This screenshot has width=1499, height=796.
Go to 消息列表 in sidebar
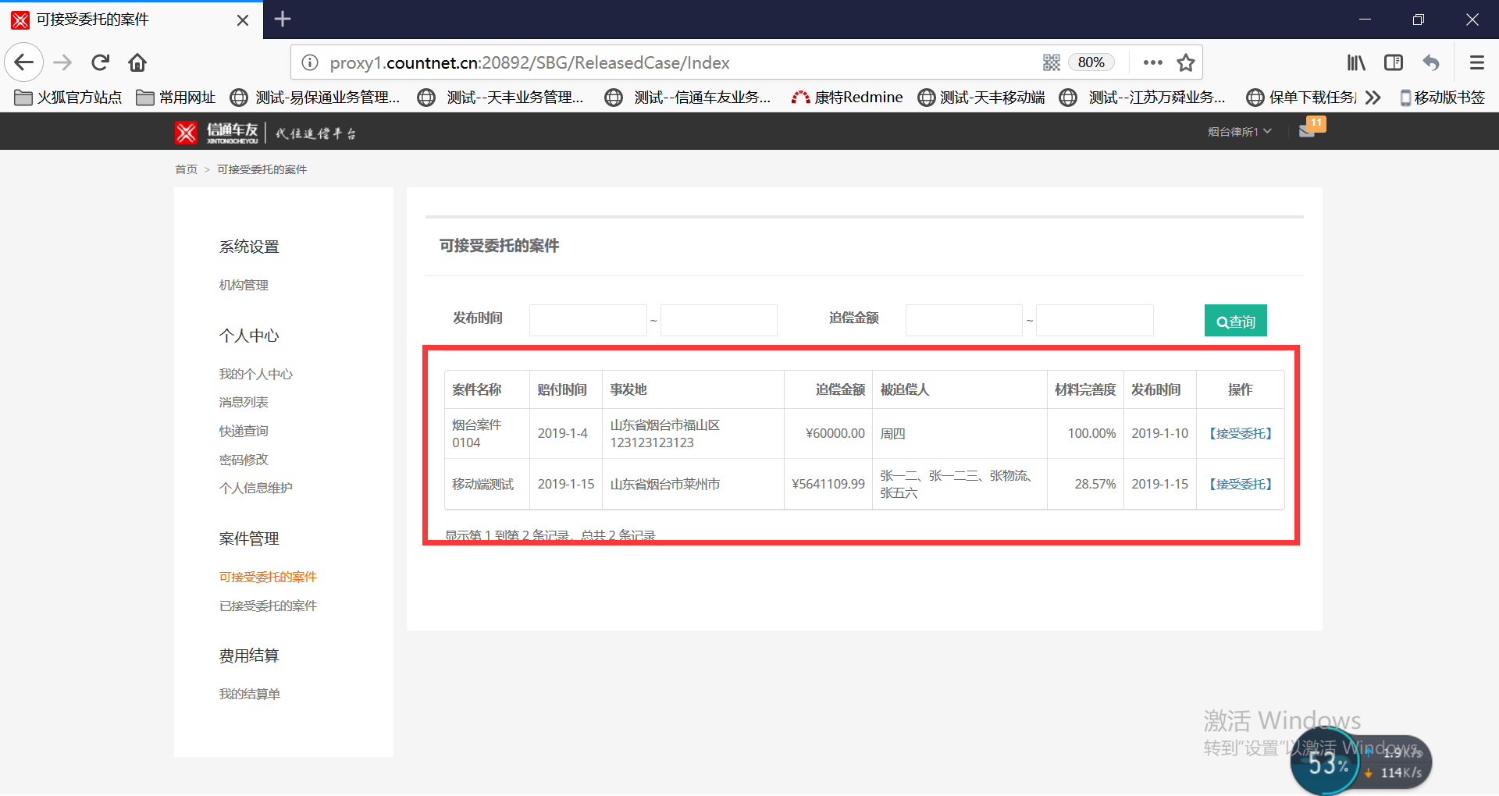(244, 403)
